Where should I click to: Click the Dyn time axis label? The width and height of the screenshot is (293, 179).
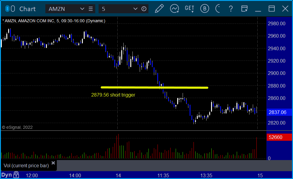pos(7,175)
